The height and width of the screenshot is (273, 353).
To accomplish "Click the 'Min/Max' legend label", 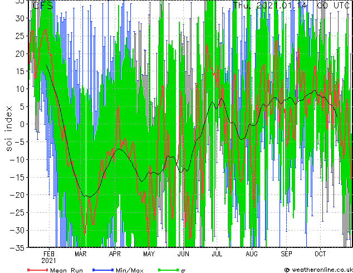I will click(x=129, y=270).
